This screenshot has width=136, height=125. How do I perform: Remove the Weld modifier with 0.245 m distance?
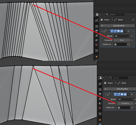pos(132,94)
